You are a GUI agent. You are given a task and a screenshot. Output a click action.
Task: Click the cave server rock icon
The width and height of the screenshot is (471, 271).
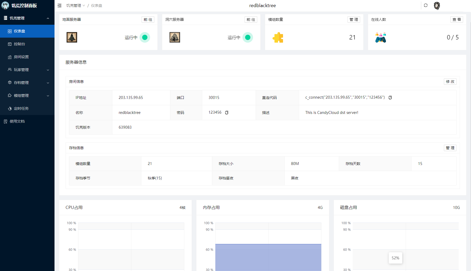pyautogui.click(x=175, y=37)
